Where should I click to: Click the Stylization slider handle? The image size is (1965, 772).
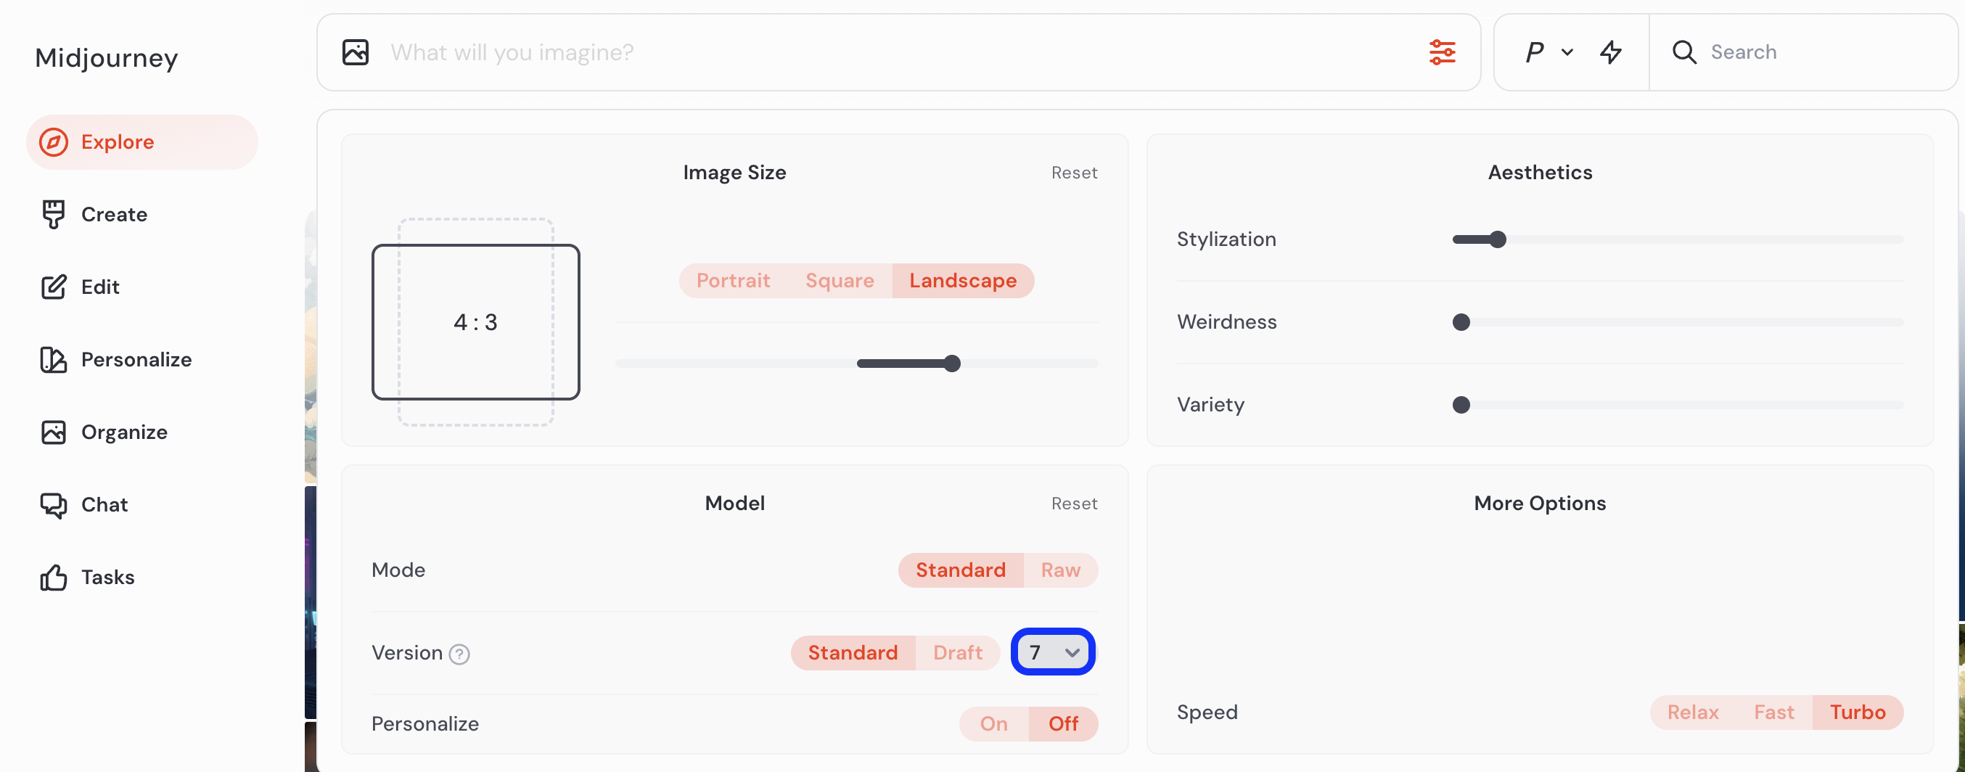point(1498,239)
